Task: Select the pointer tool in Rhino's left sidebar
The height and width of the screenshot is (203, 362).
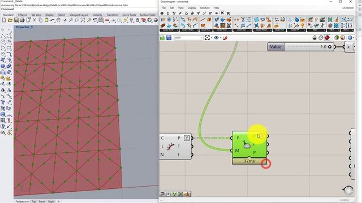Action: point(3,30)
